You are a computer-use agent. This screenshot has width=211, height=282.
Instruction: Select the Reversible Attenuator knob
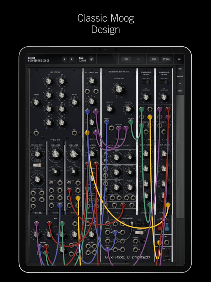91,234
